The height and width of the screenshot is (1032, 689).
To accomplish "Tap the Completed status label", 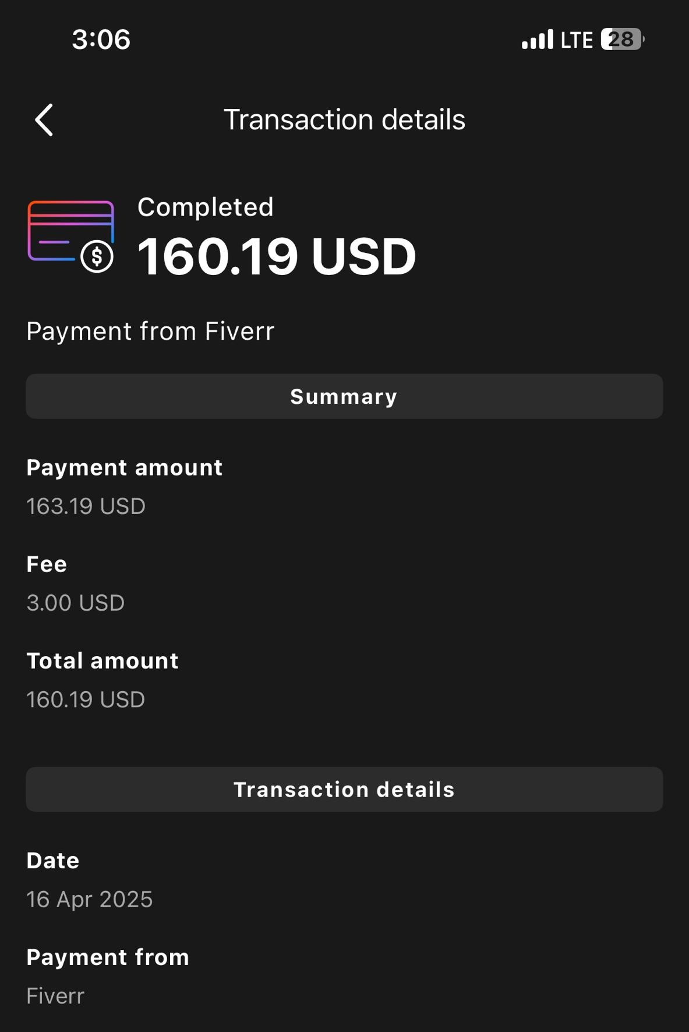I will (x=205, y=207).
